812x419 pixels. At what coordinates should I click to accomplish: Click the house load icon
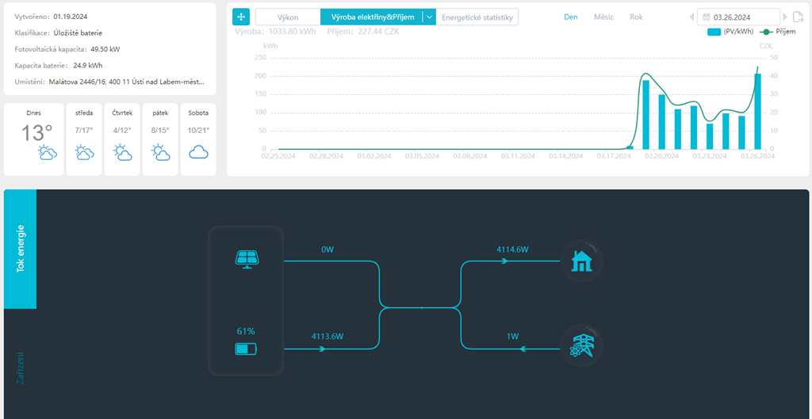[x=582, y=261]
